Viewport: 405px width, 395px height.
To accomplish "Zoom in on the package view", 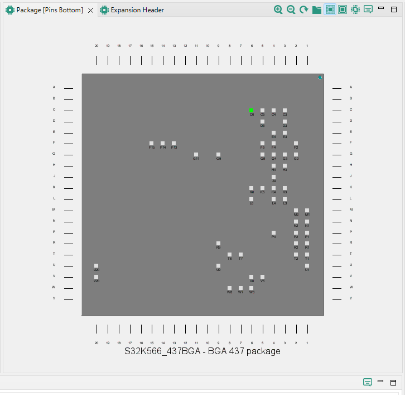I will click(278, 10).
